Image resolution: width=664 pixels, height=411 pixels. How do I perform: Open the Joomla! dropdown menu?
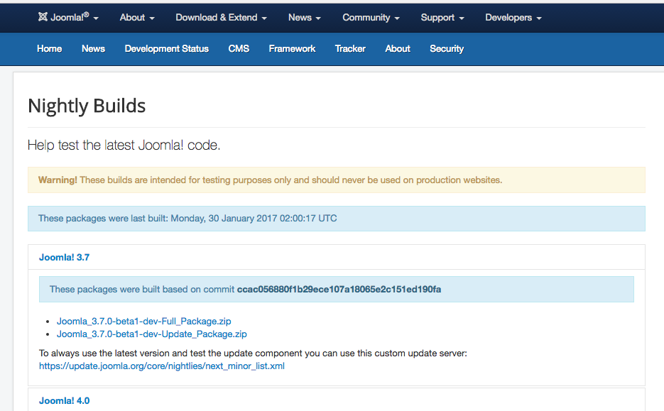(68, 17)
